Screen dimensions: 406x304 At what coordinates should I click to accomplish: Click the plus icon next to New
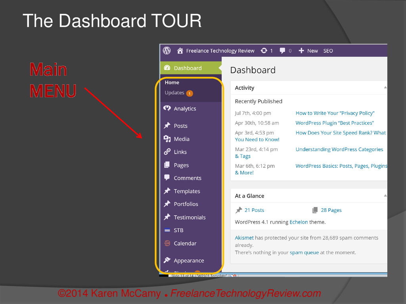point(301,51)
